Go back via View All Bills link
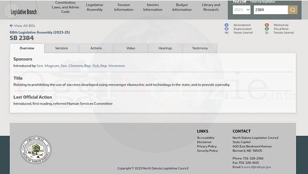 22,26
